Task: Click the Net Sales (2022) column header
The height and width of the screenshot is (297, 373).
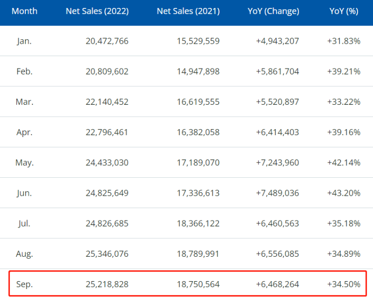Action: click(x=97, y=11)
